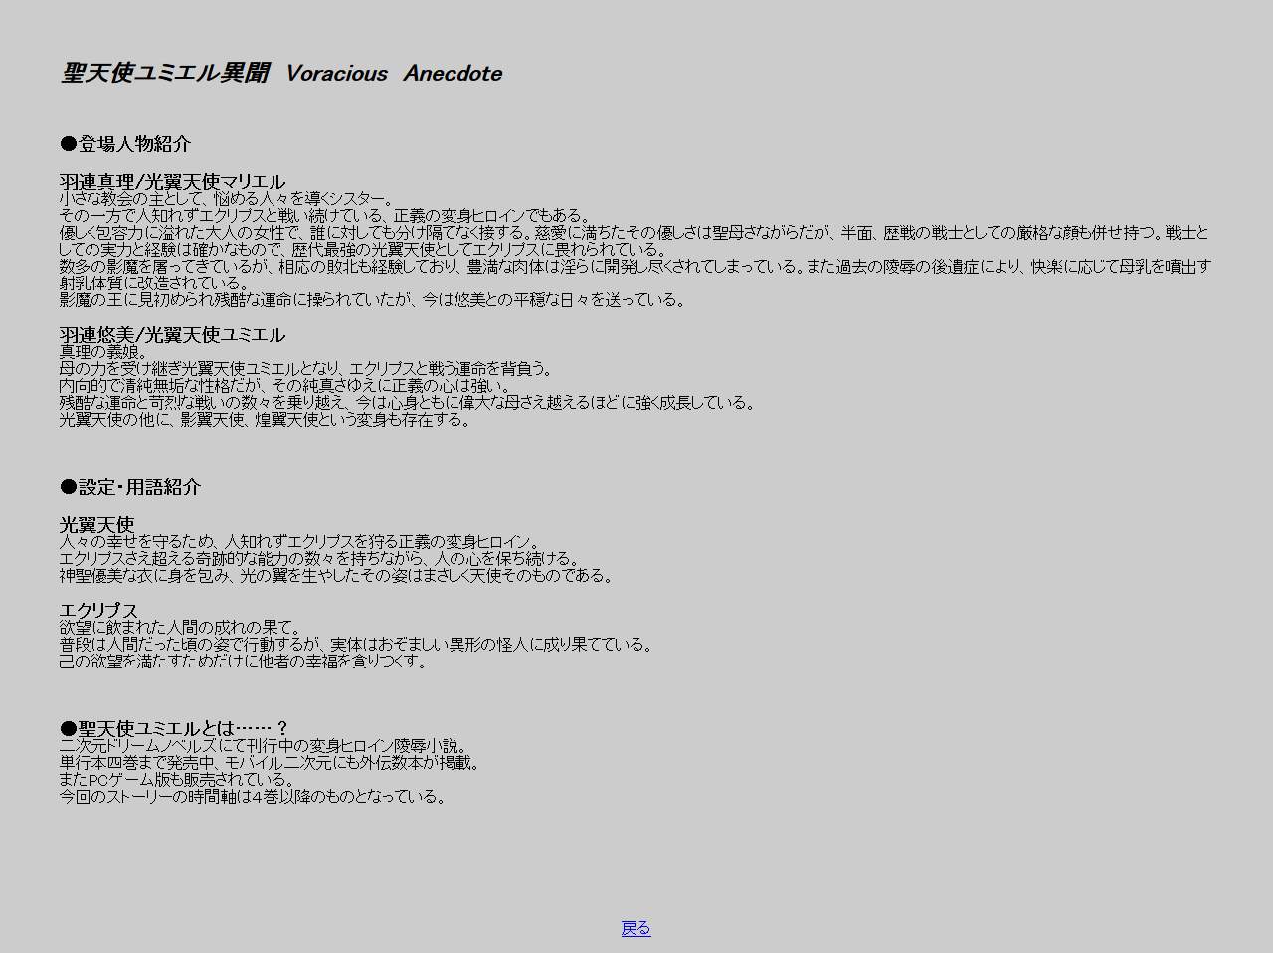Click the line またPCゲーム版も販売されている。
This screenshot has height=953, width=1273.
177,780
